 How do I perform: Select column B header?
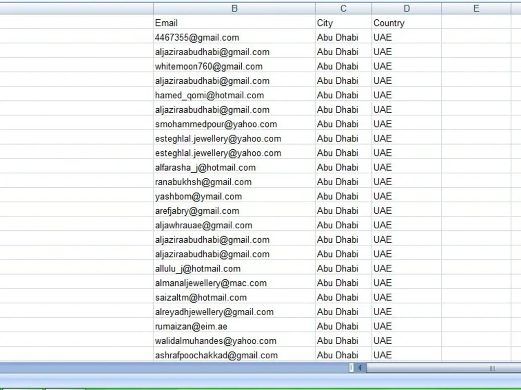tap(234, 9)
